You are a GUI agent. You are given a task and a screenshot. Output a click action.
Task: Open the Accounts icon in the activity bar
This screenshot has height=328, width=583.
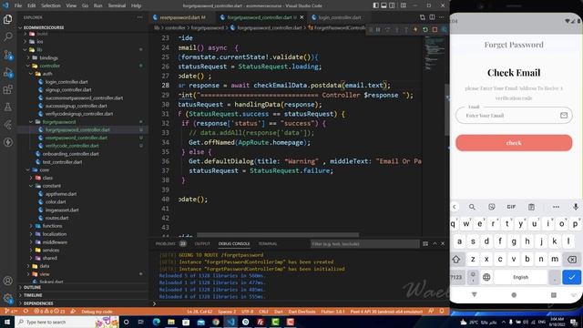[x=8, y=281]
